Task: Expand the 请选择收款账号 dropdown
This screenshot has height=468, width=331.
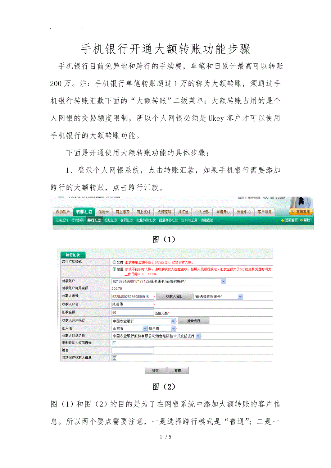Action: point(240,297)
